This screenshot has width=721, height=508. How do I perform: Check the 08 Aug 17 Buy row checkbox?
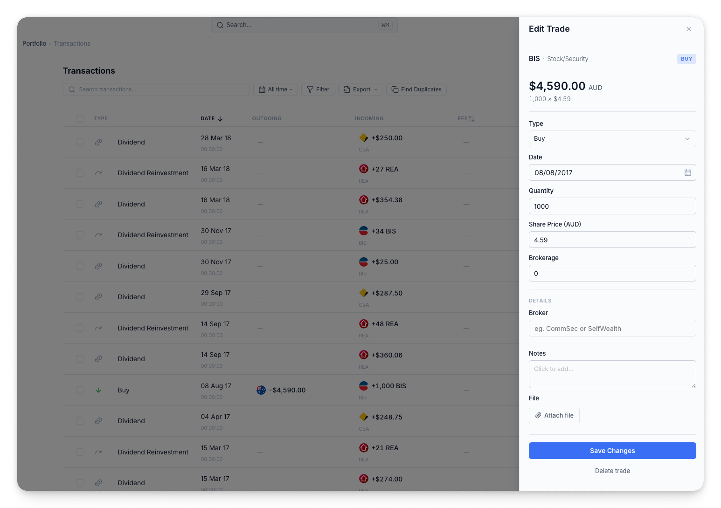coord(80,390)
